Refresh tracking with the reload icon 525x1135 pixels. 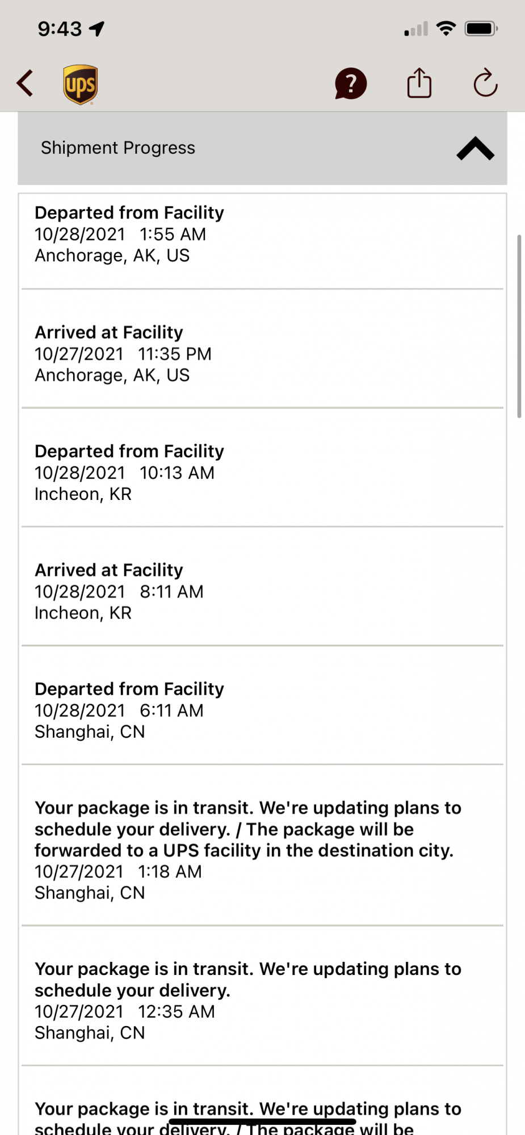click(485, 83)
